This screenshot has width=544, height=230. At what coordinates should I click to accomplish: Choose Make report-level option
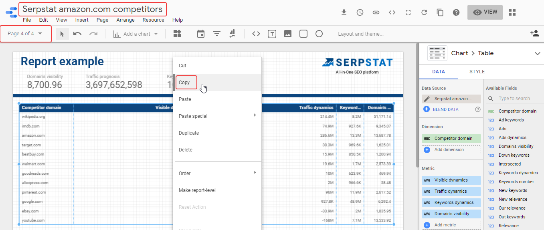217,190
